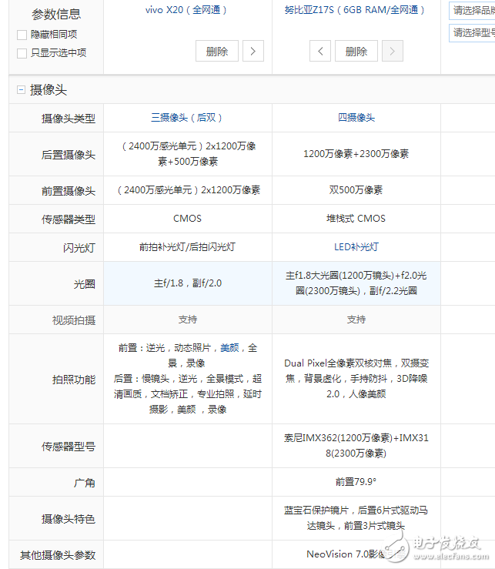Select the 广角 row label
Viewport: 495px width, 569px height.
[x=85, y=483]
